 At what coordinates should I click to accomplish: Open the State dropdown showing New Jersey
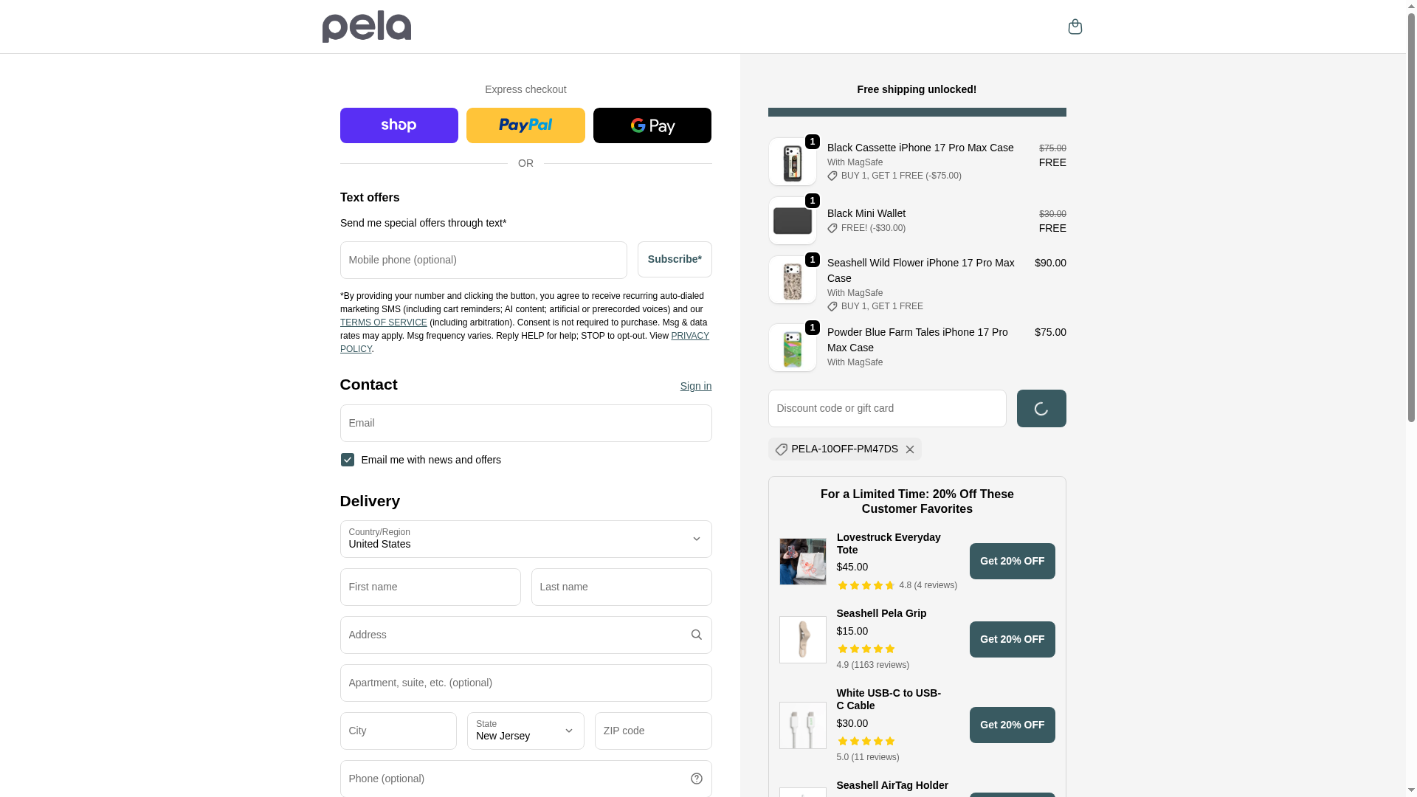[x=525, y=731]
